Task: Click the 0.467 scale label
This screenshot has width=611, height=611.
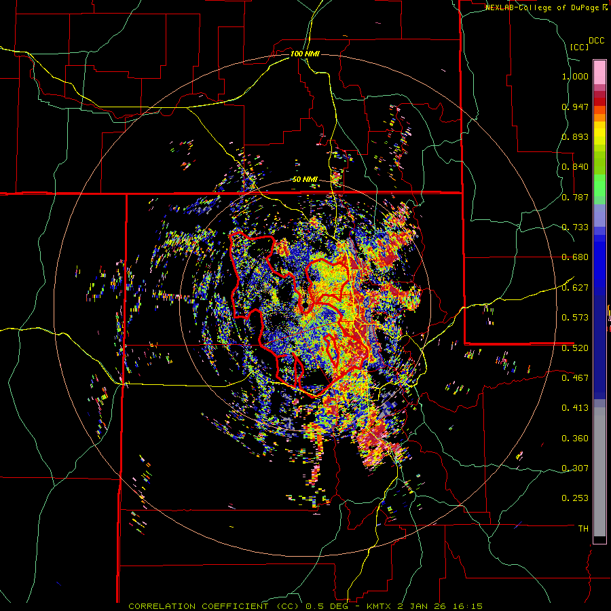Action: coord(575,378)
